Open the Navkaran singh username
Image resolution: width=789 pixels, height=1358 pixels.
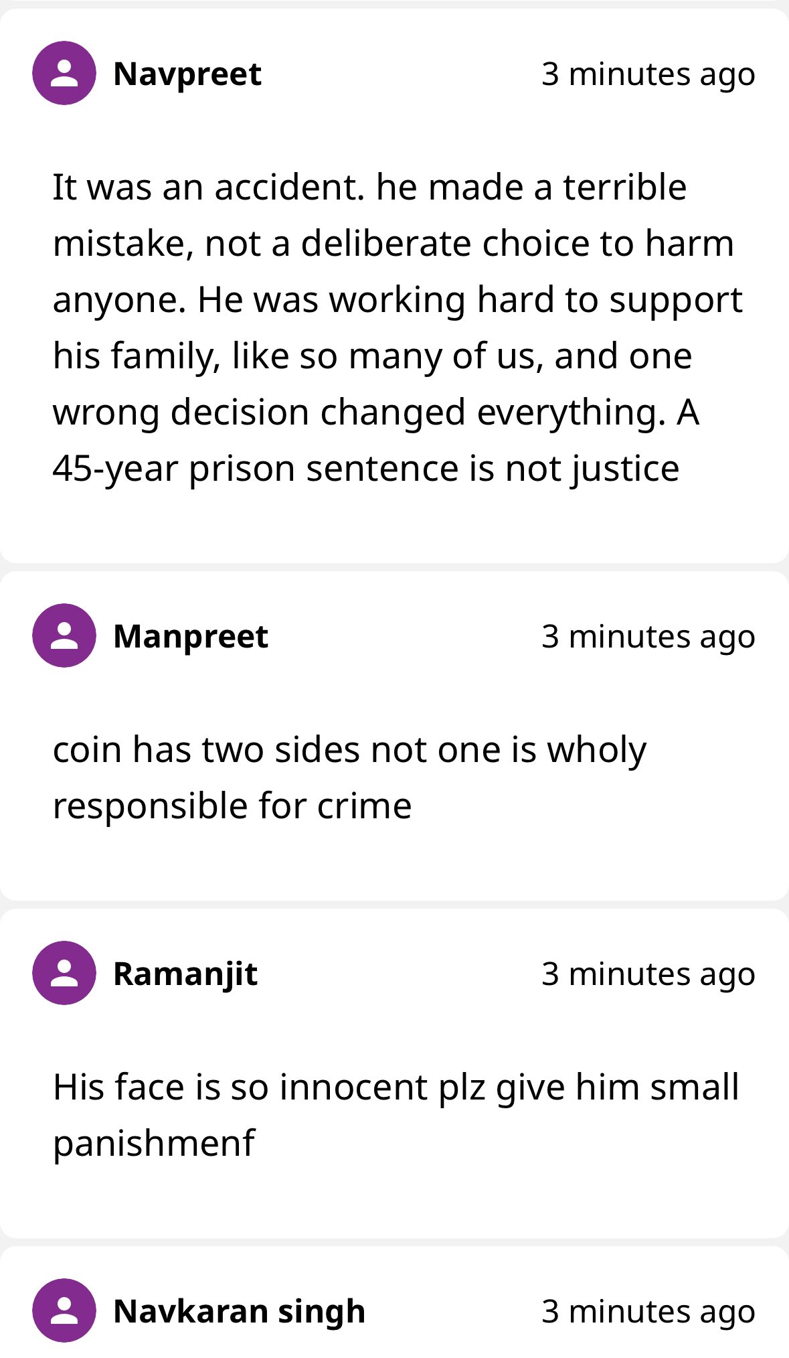tap(240, 1311)
